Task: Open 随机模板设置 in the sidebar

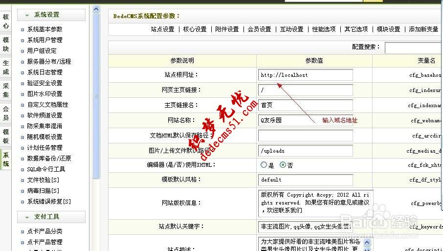Action: [x=44, y=137]
